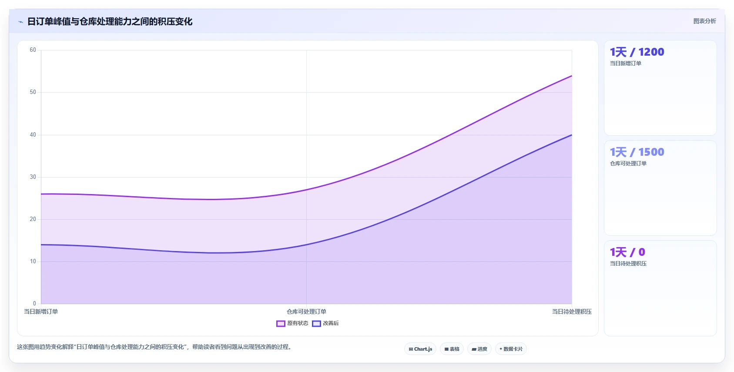Screen dimensions: 734x372
Task: Click the chart description text below the chart
Action: point(154,347)
